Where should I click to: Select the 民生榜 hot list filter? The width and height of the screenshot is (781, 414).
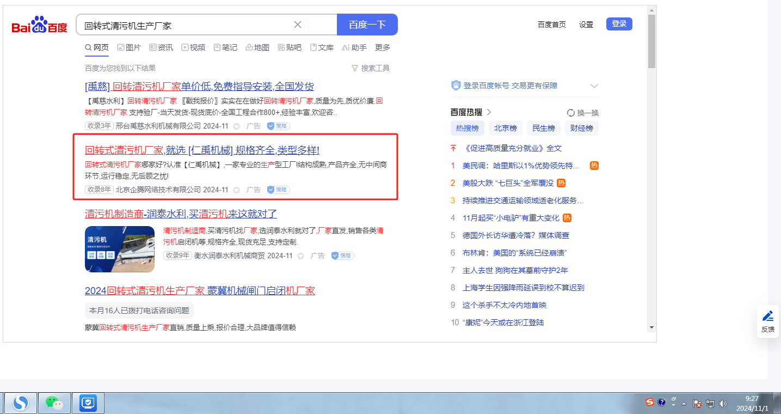[x=543, y=129]
